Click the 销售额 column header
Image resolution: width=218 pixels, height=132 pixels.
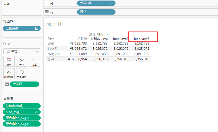(82, 39)
